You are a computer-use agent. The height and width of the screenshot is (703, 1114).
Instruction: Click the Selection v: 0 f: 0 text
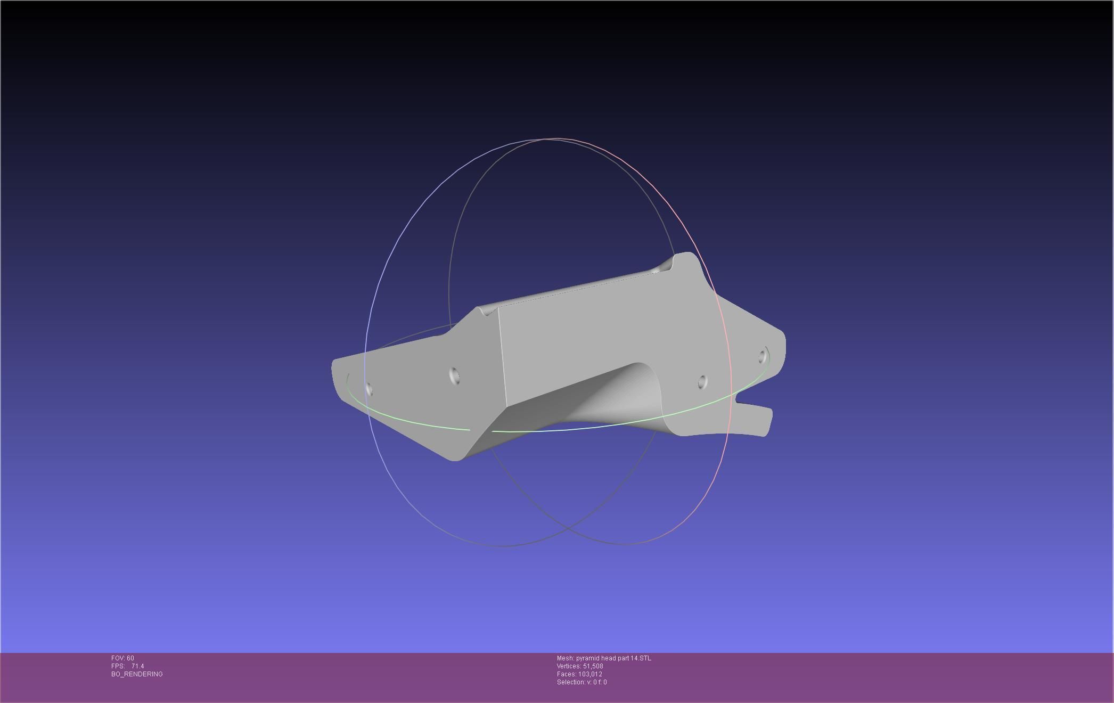point(581,682)
